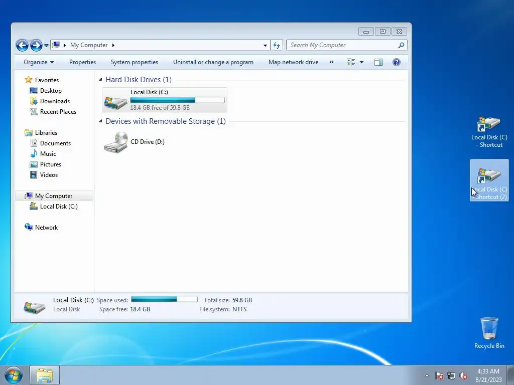The width and height of the screenshot is (514, 385).
Task: Go forward with the Forward arrow button
Action: click(36, 45)
